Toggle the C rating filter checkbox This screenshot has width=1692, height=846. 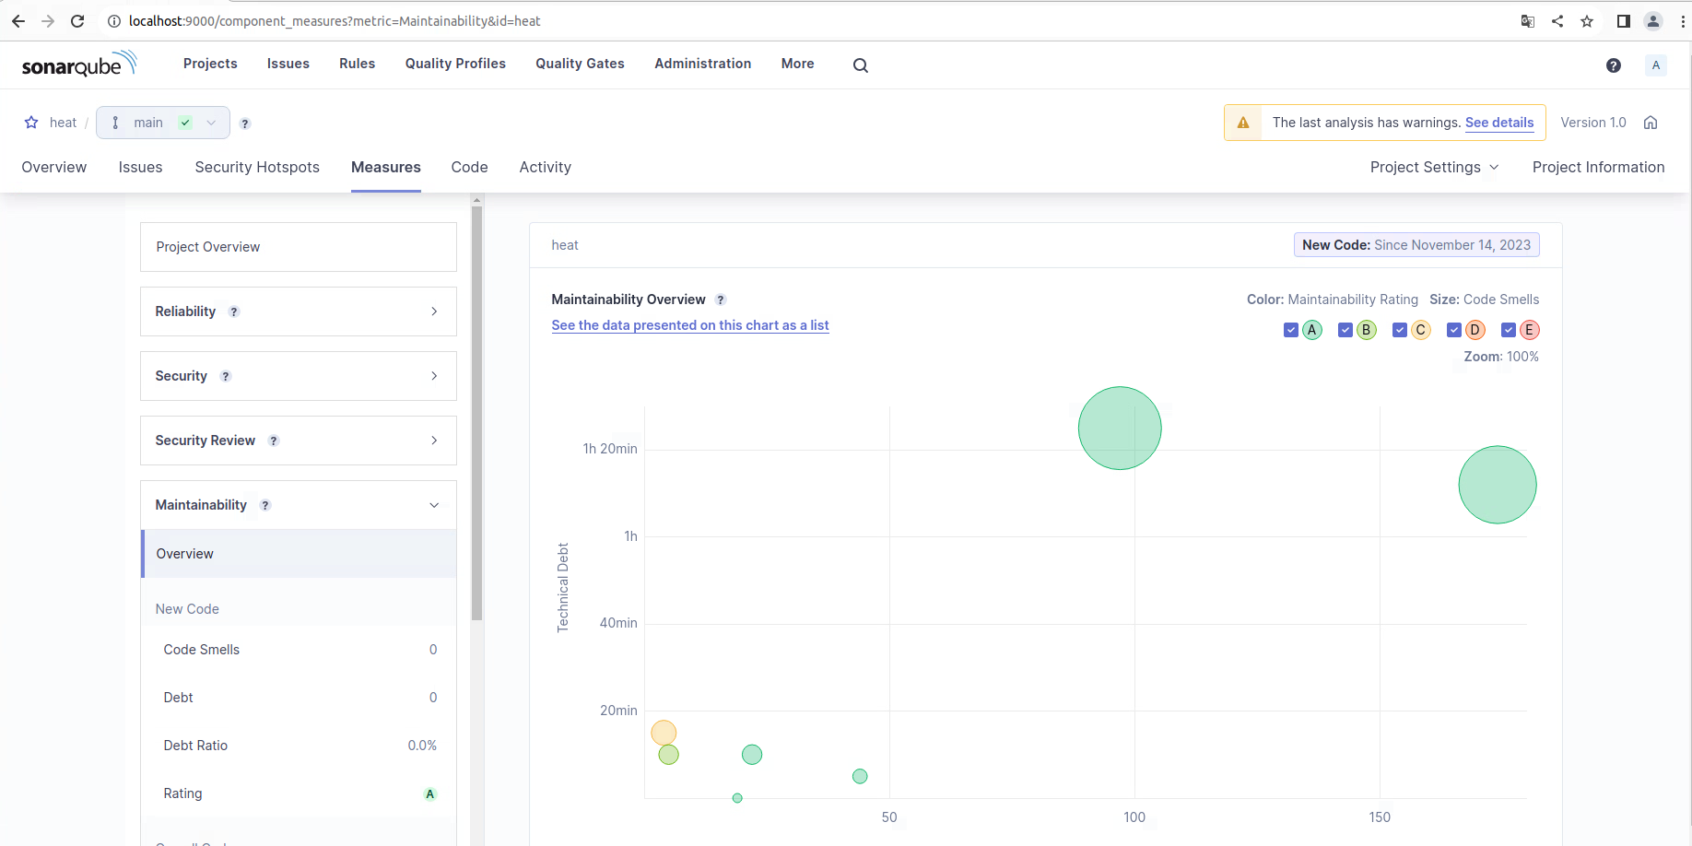pyautogui.click(x=1400, y=330)
